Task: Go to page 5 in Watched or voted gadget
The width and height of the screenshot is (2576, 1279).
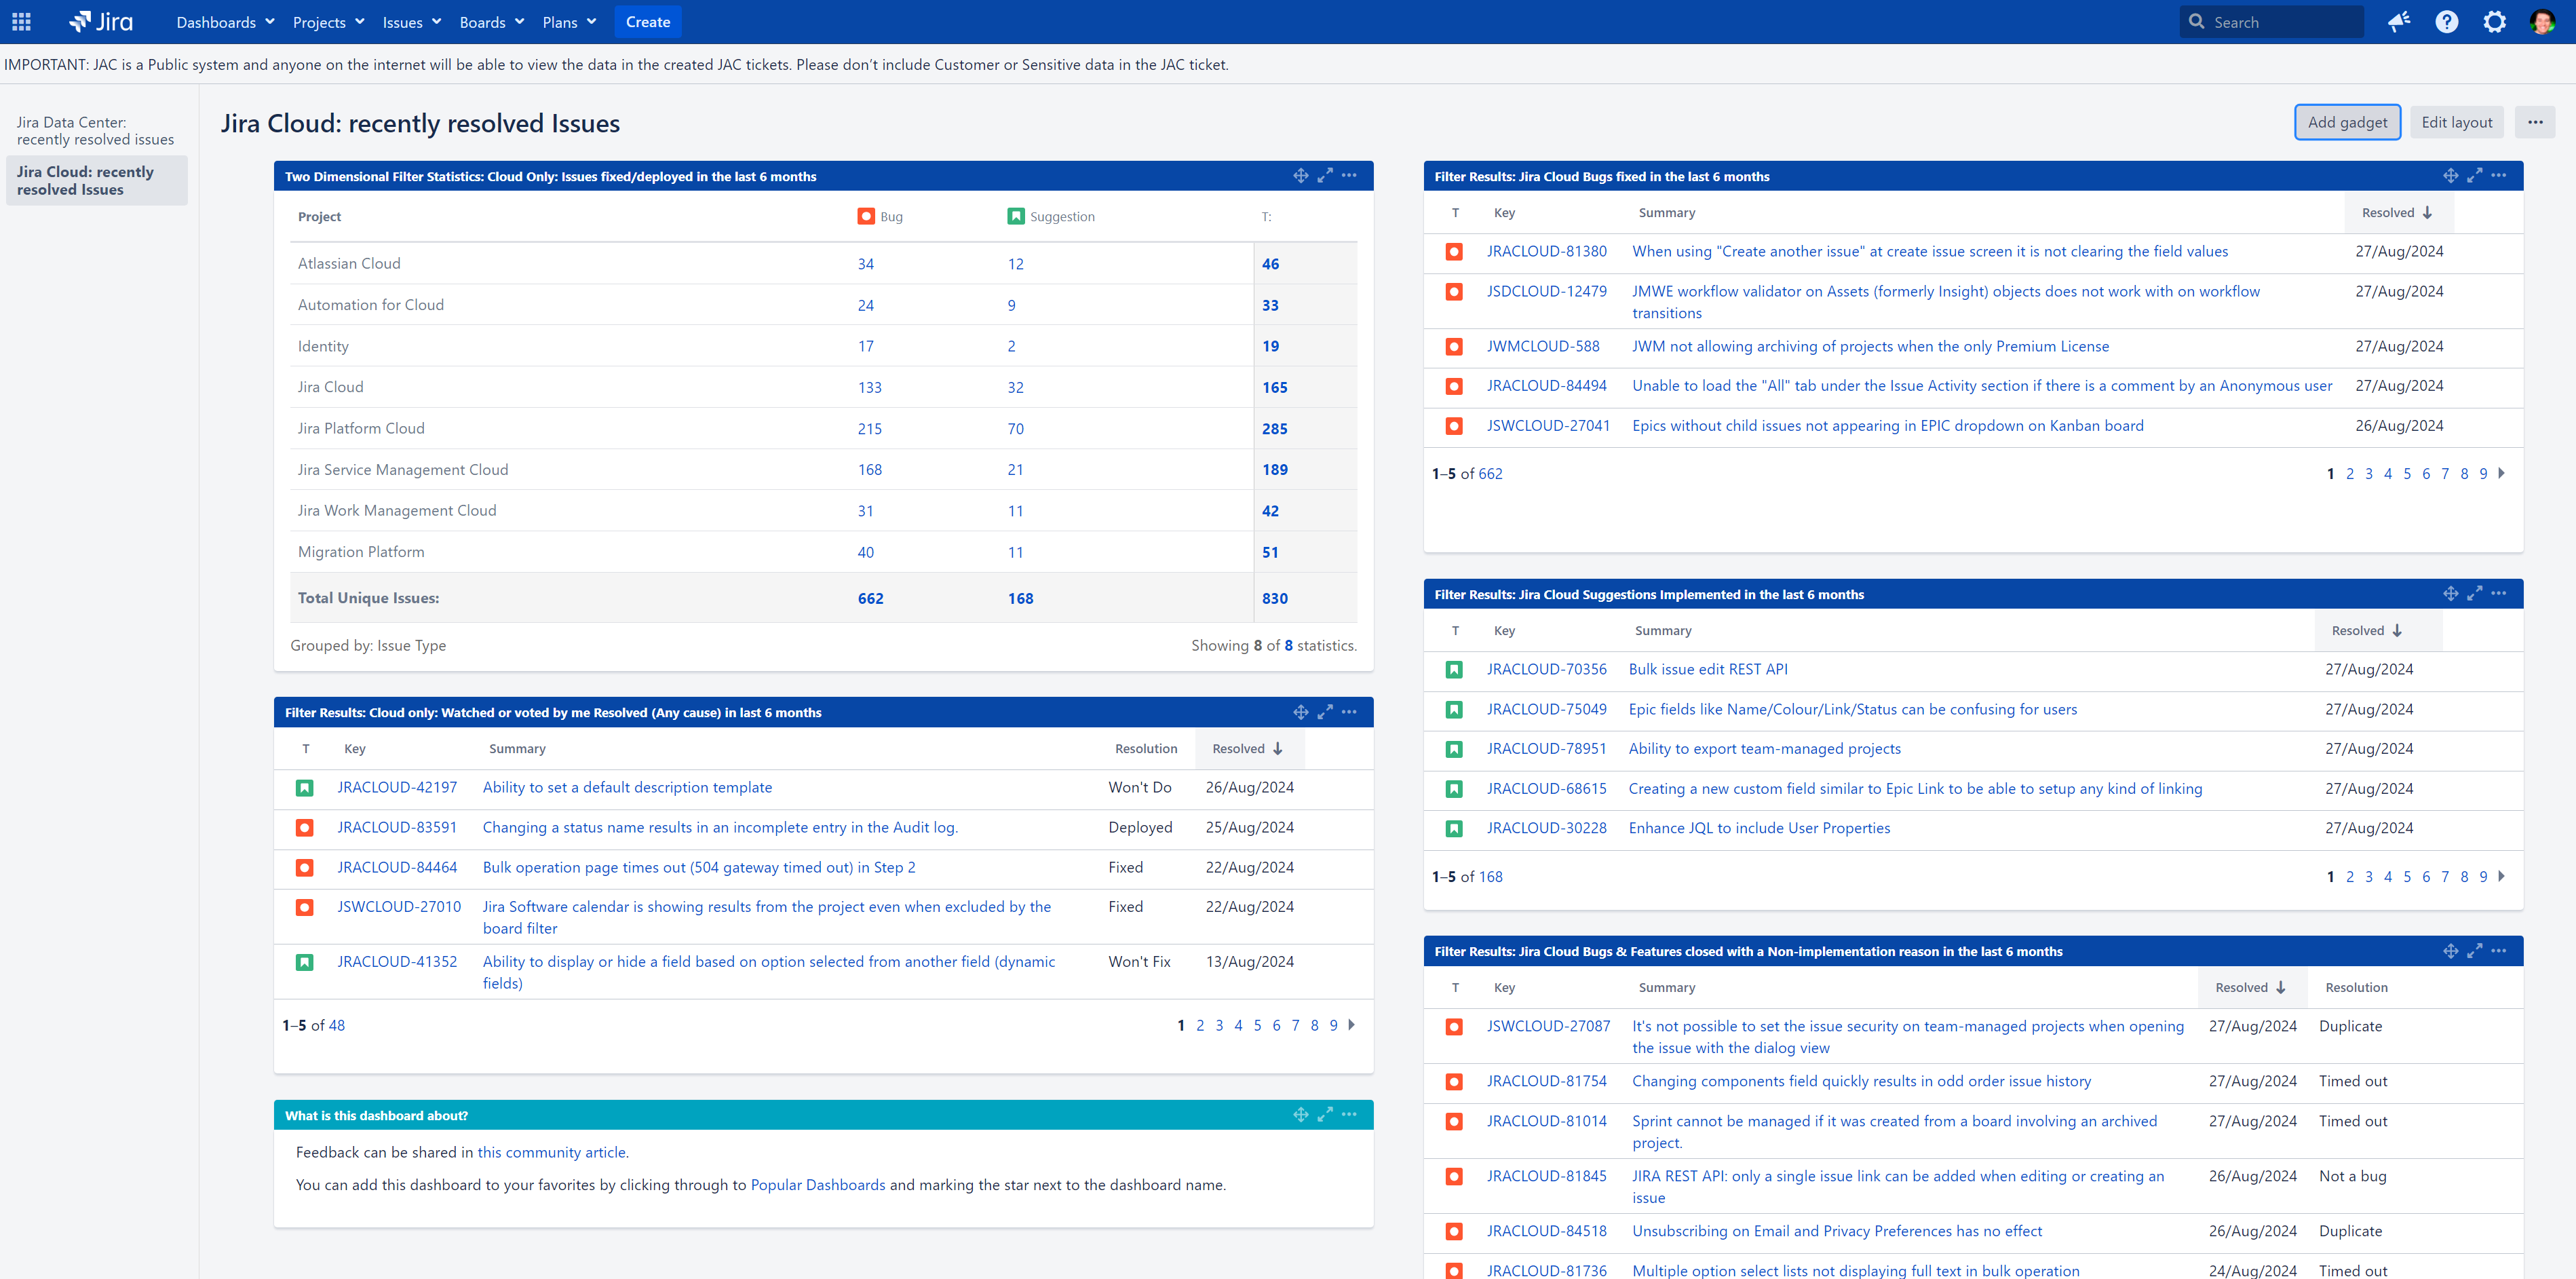Action: tap(1257, 1025)
